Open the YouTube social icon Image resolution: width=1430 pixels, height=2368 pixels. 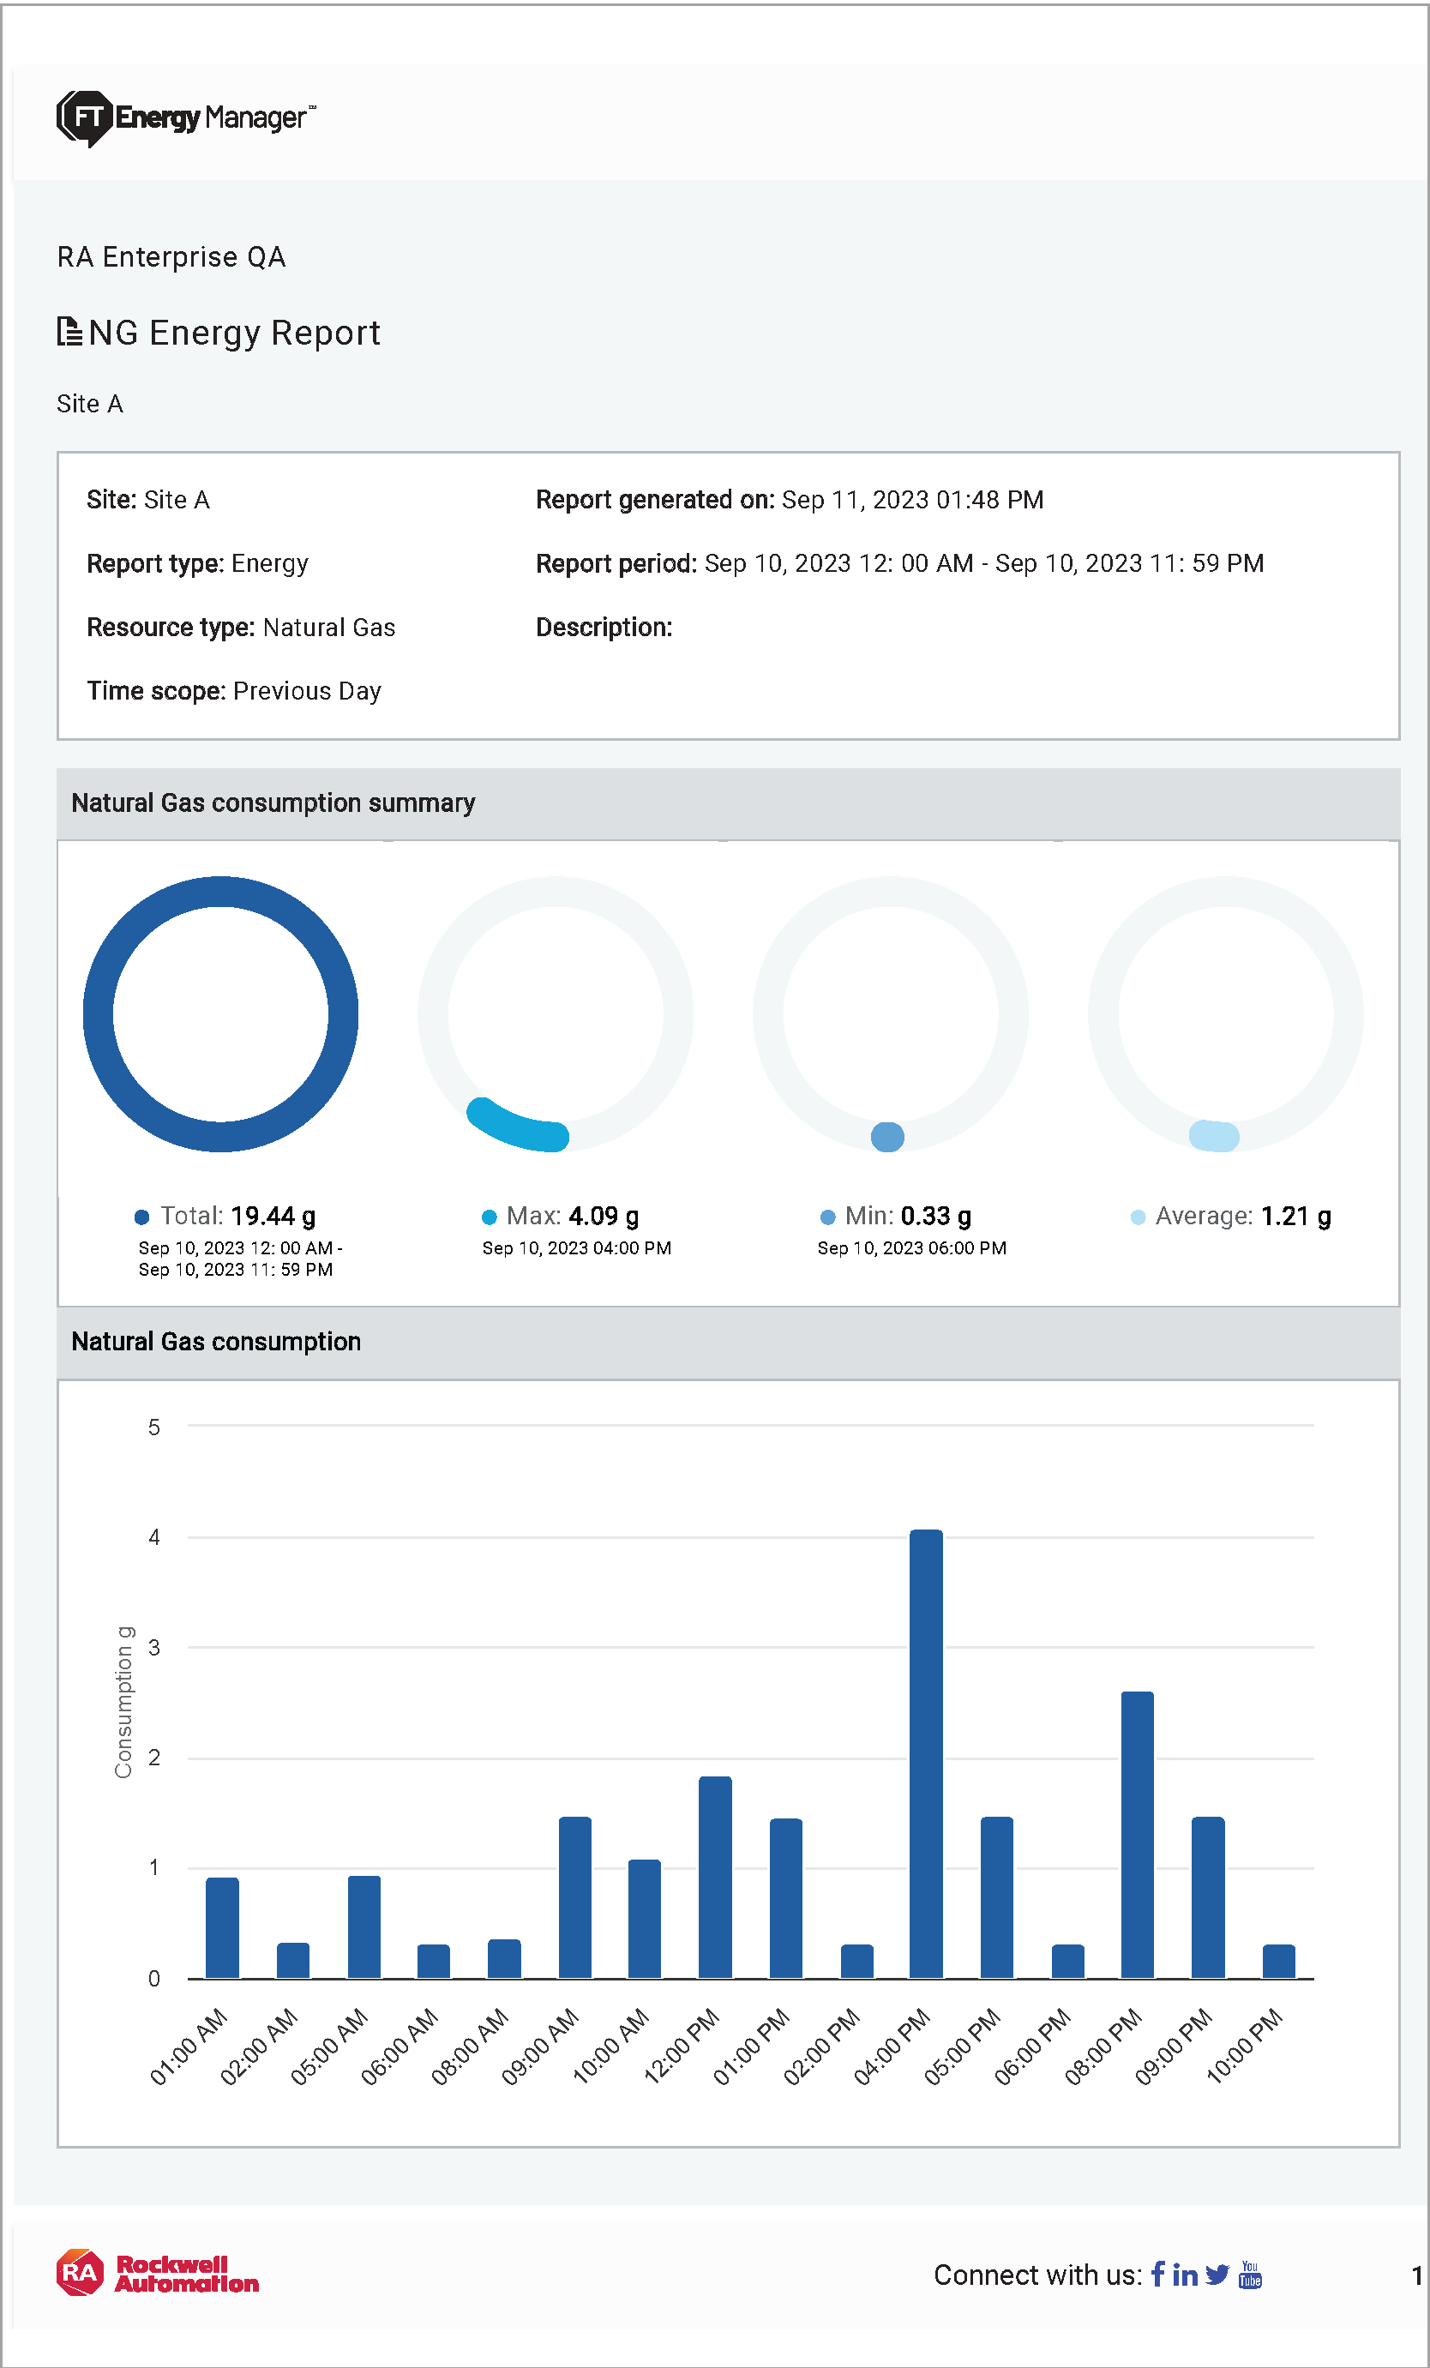[1252, 2275]
